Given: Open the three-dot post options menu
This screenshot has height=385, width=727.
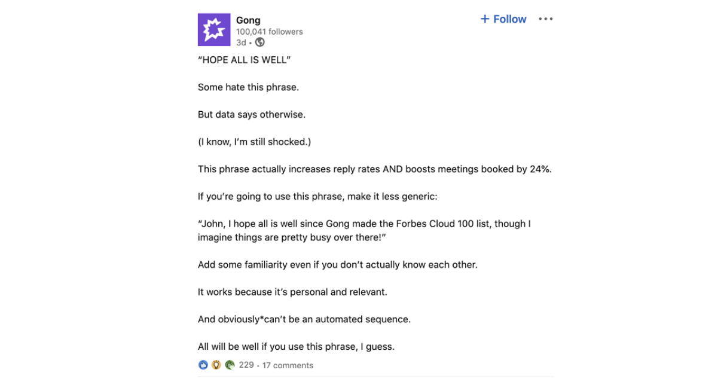Looking at the screenshot, I should point(545,19).
